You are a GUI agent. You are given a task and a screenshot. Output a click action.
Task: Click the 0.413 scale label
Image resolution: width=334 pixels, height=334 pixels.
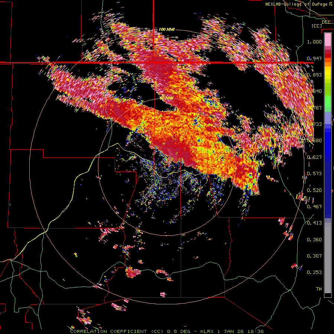[x=314, y=223]
